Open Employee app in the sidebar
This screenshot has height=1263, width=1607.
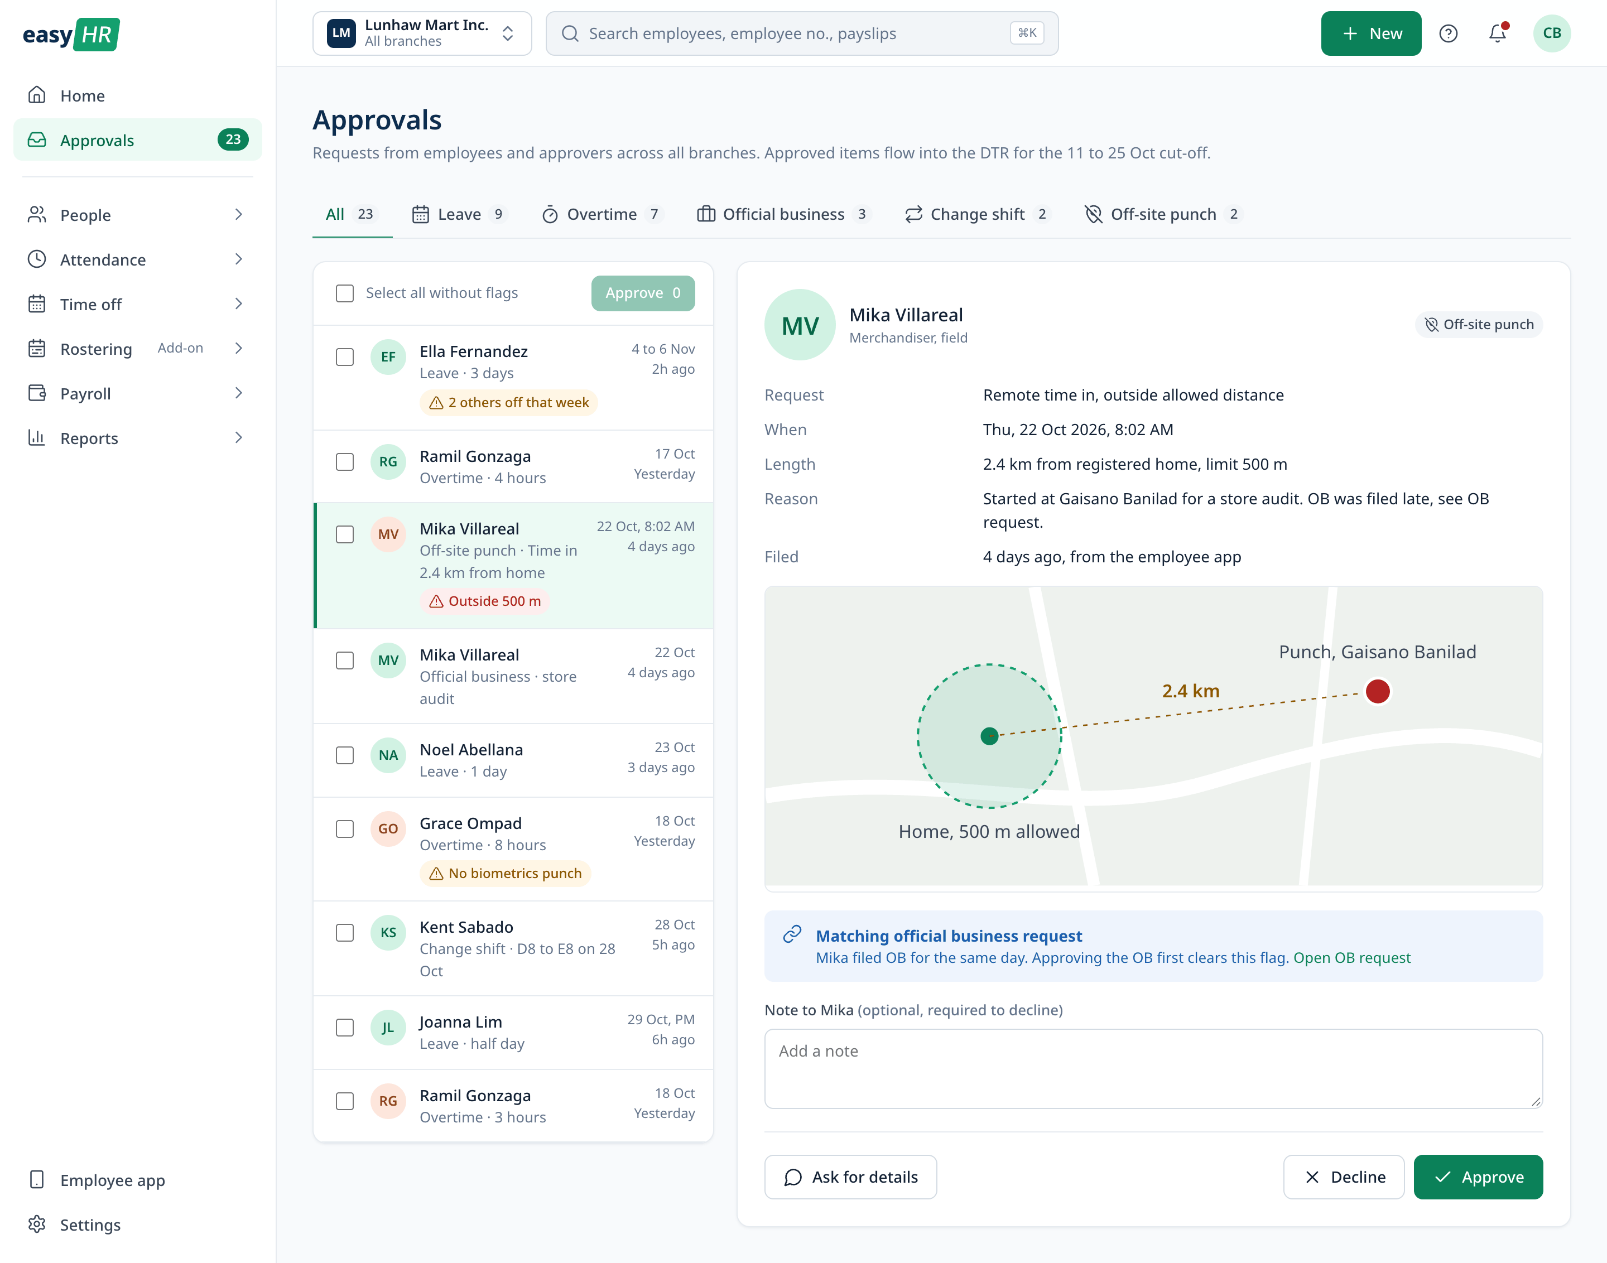(x=138, y=1180)
